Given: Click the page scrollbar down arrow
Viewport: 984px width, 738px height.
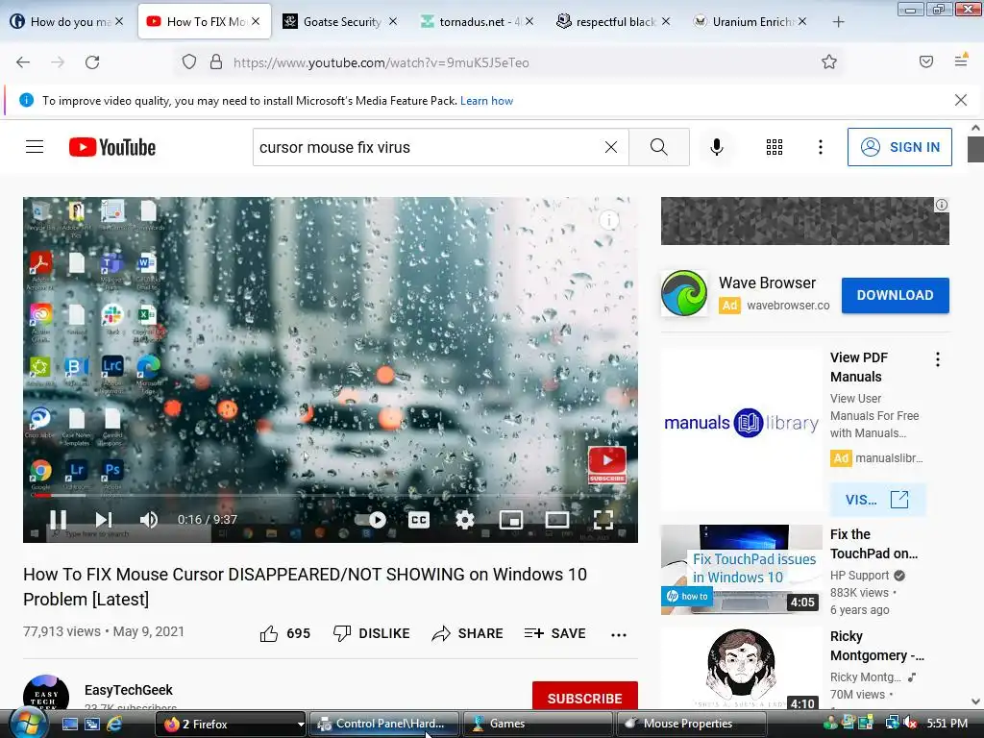Looking at the screenshot, I should (976, 701).
